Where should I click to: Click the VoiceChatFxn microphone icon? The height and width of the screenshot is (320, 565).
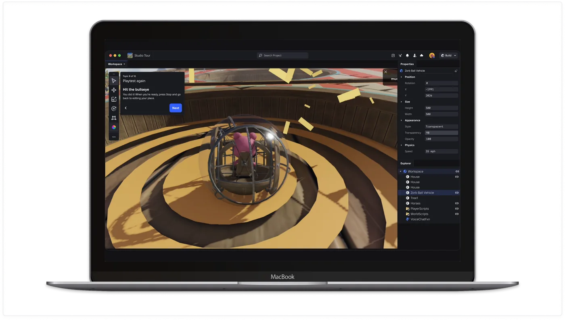408,219
